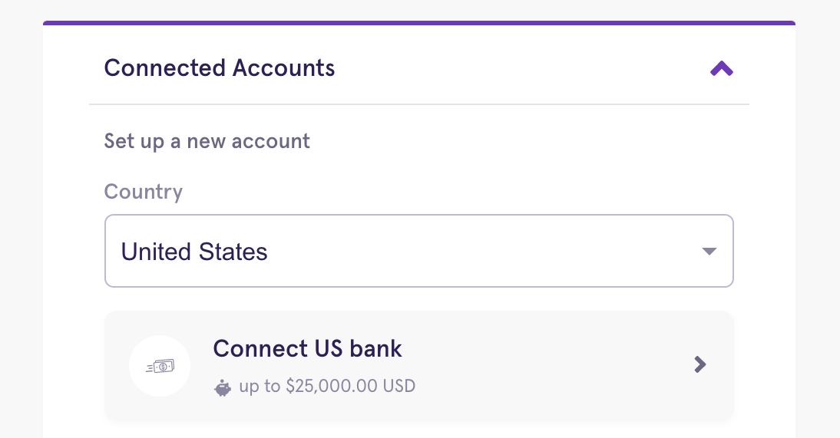Click the $25,000.00 USD limit text
Viewport: 840px width, 438px height.
coord(350,386)
